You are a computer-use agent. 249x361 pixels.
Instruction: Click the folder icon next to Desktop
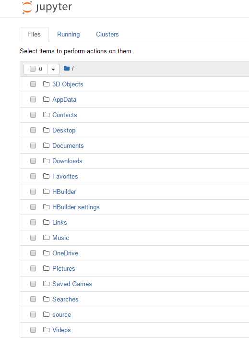pos(46,130)
